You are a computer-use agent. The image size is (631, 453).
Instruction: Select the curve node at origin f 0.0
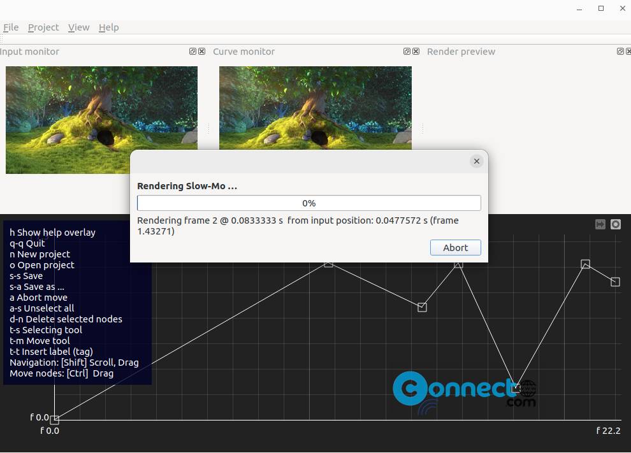click(54, 420)
